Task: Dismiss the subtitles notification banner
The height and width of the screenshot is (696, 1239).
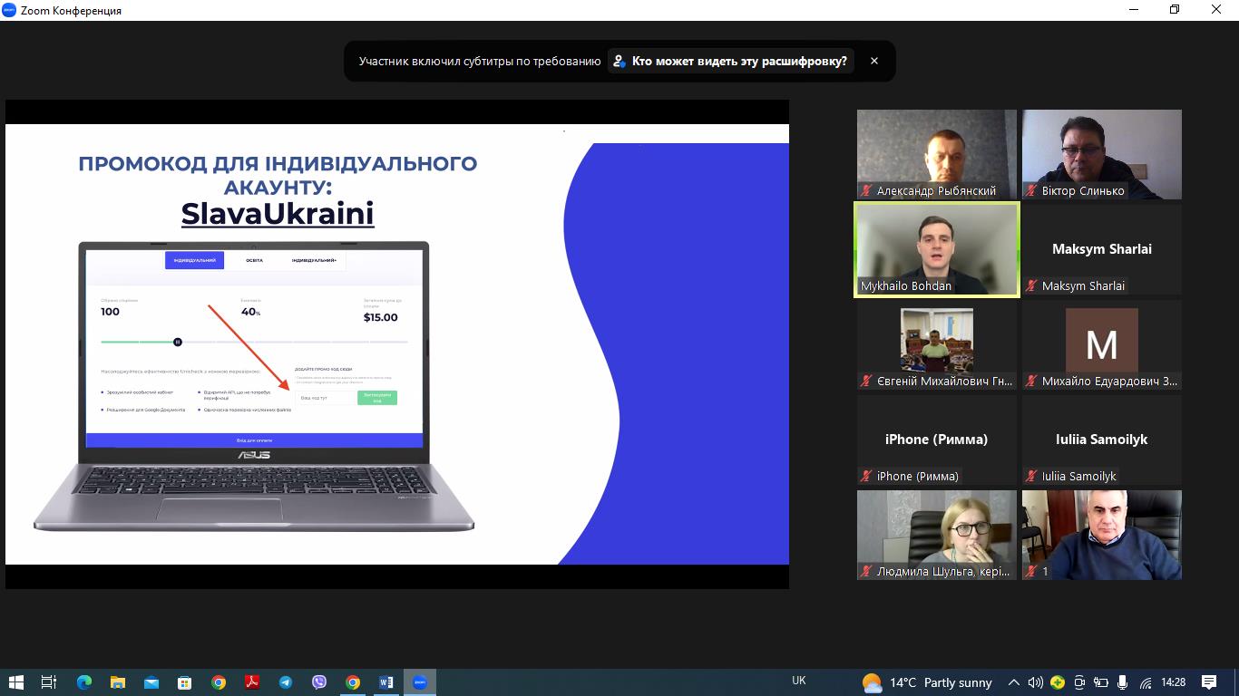Action: (x=874, y=61)
